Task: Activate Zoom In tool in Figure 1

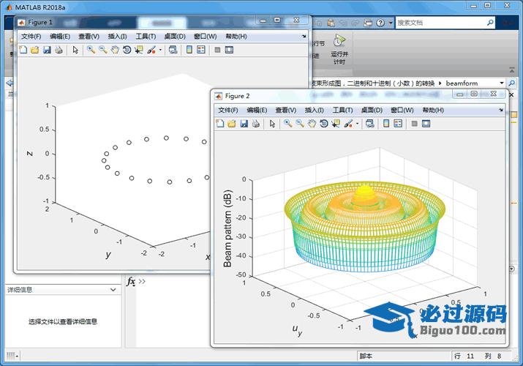Action: point(91,50)
